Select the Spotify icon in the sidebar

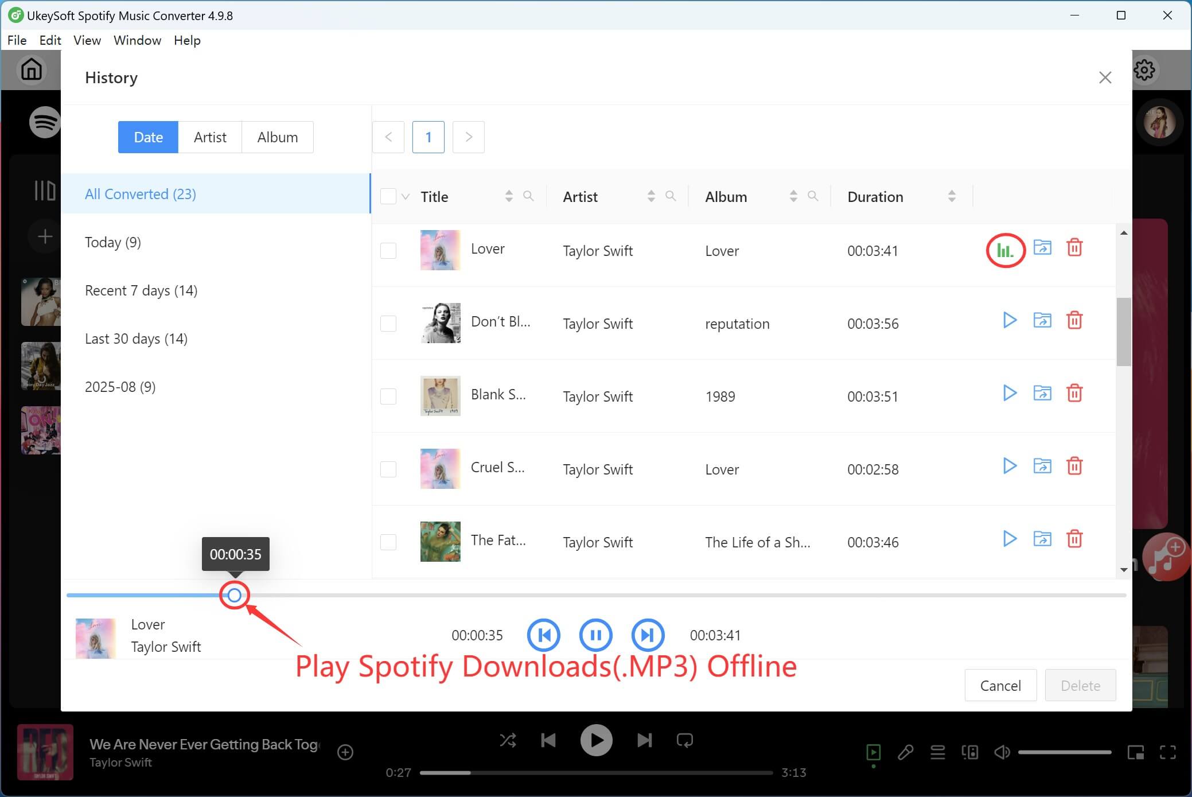pos(45,122)
